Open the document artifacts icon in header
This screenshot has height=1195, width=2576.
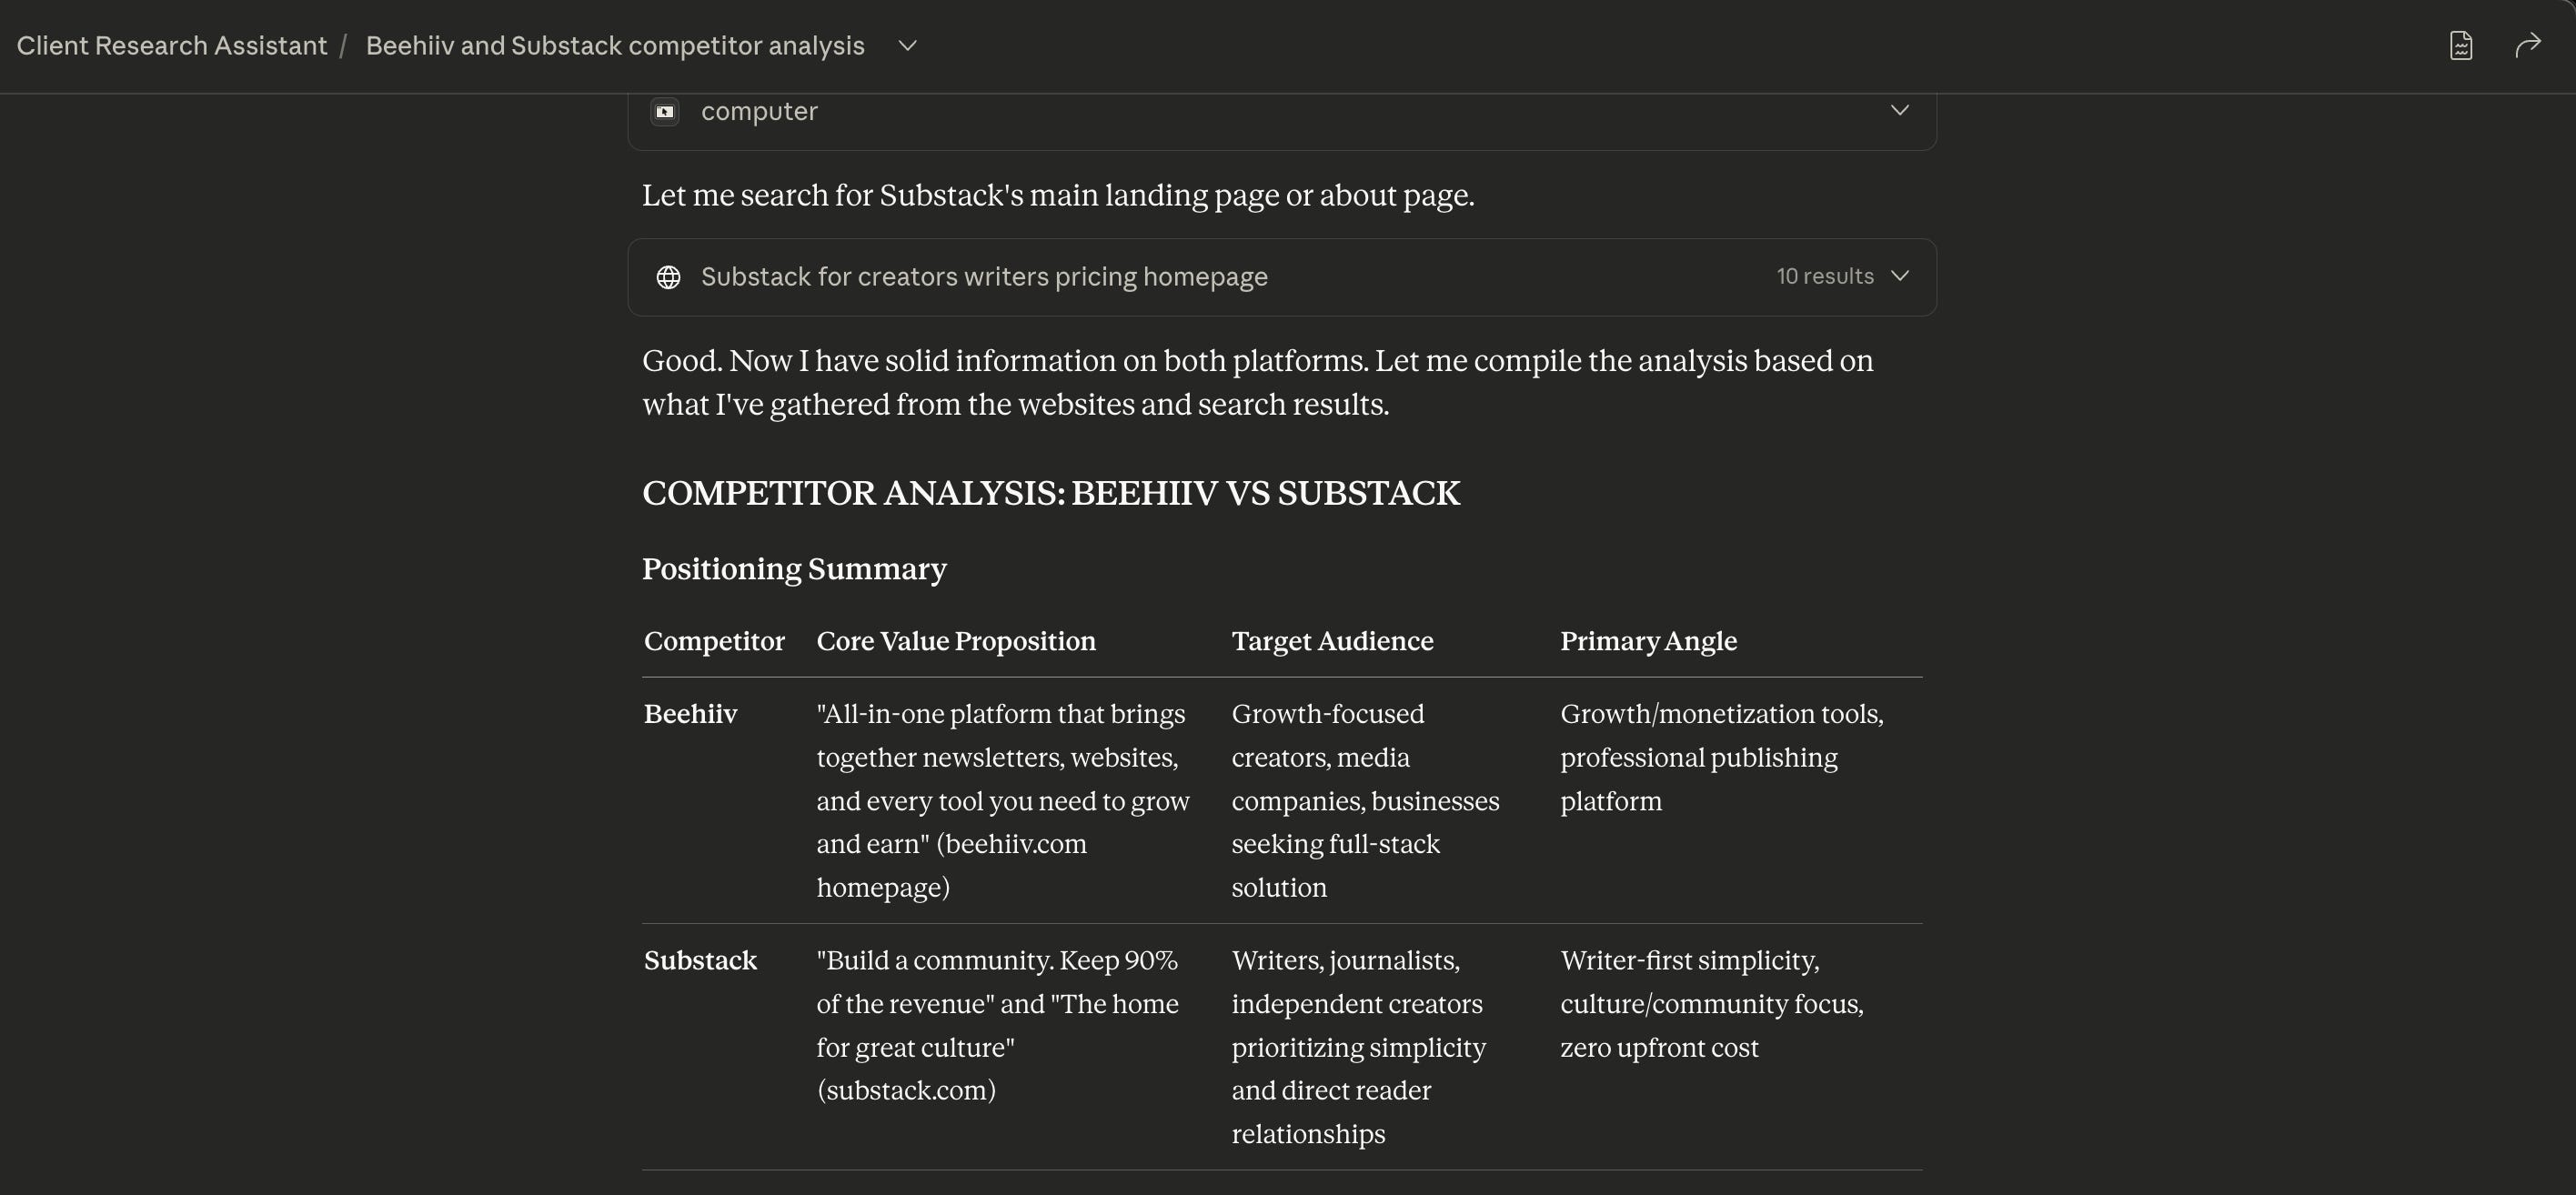(x=2460, y=46)
